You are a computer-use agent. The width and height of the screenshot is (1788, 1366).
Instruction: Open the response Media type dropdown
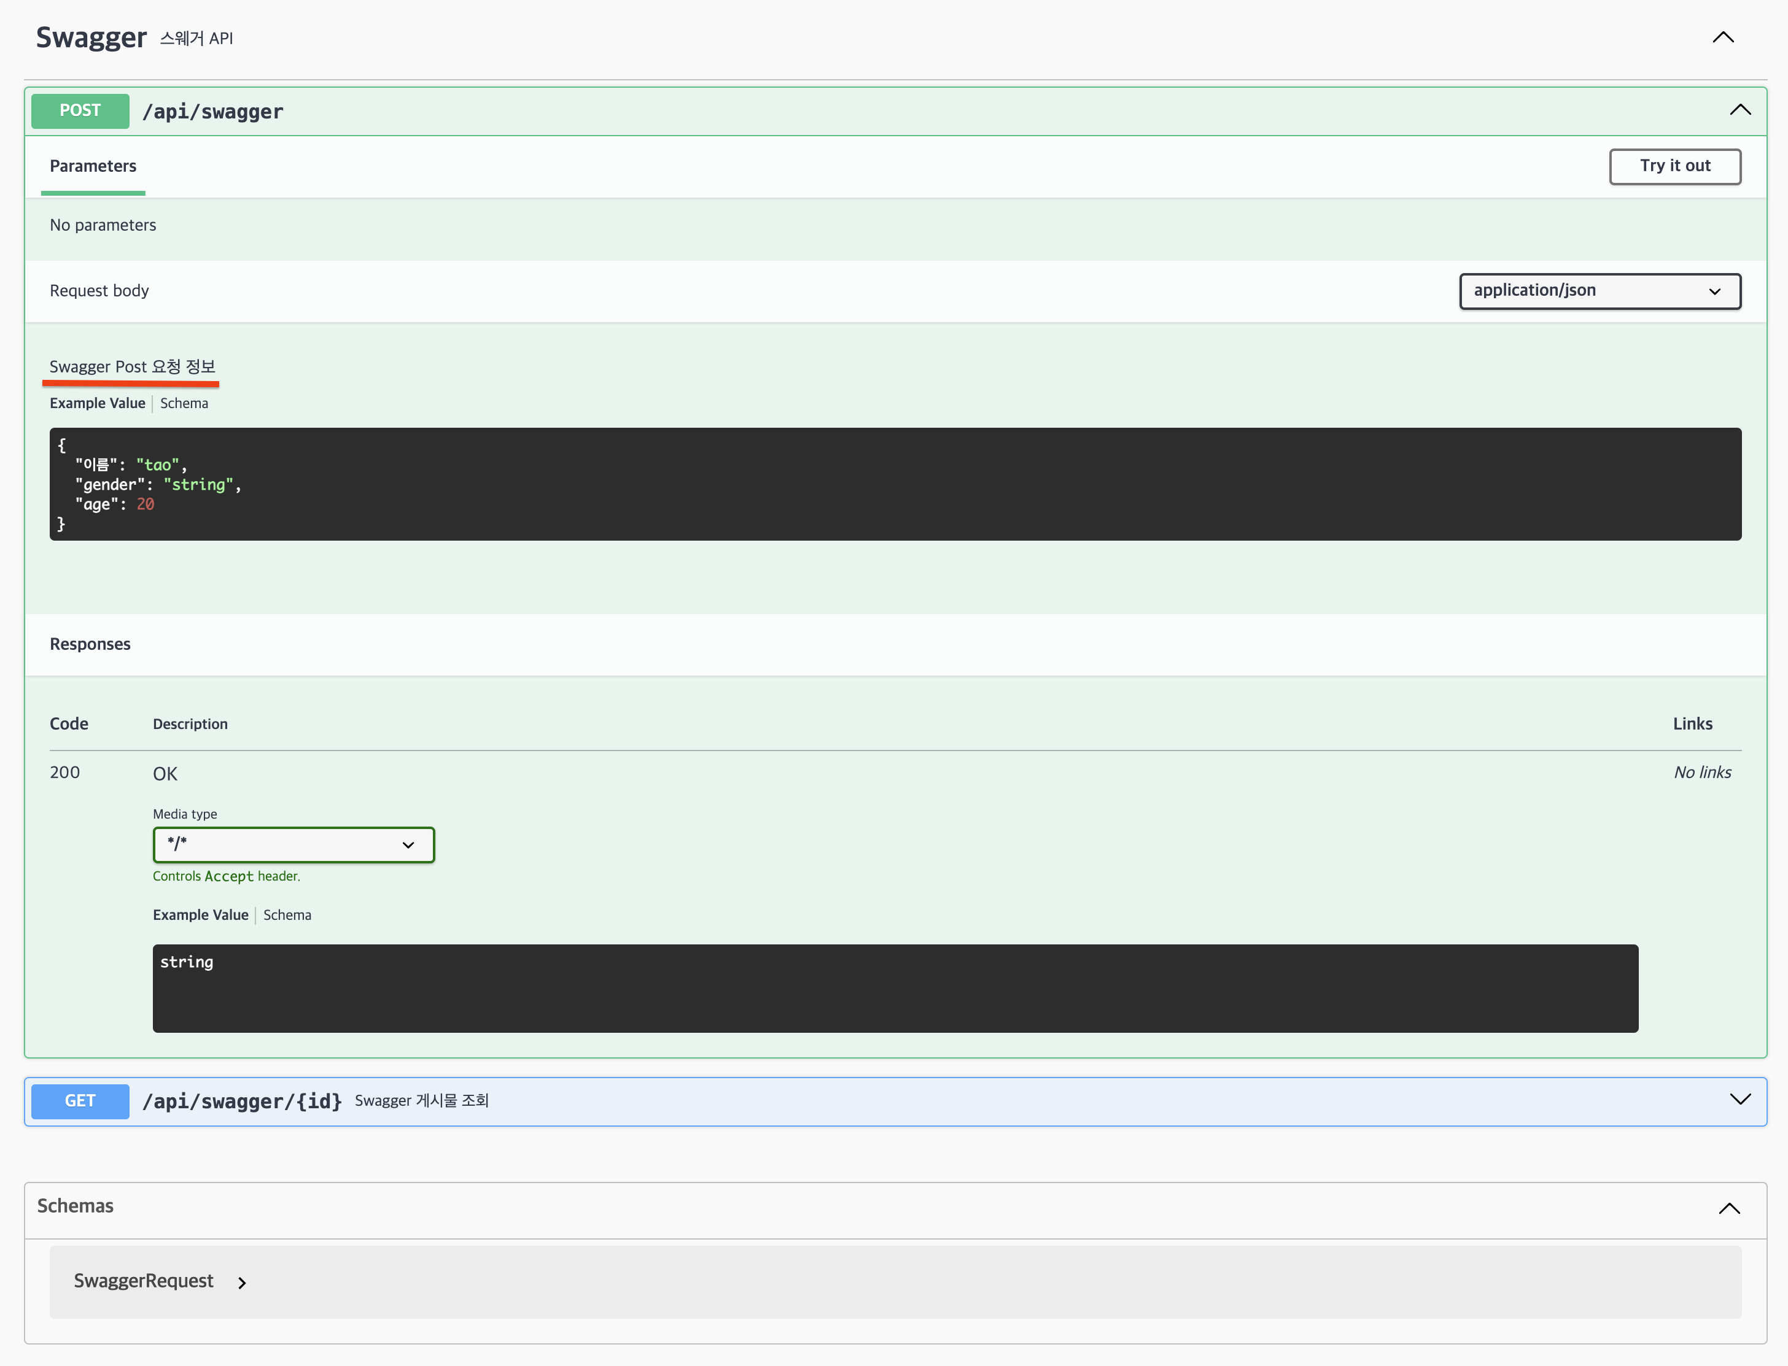[x=293, y=845]
